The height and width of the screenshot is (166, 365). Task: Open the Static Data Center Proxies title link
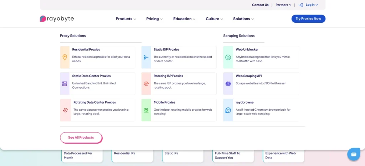[92, 76]
